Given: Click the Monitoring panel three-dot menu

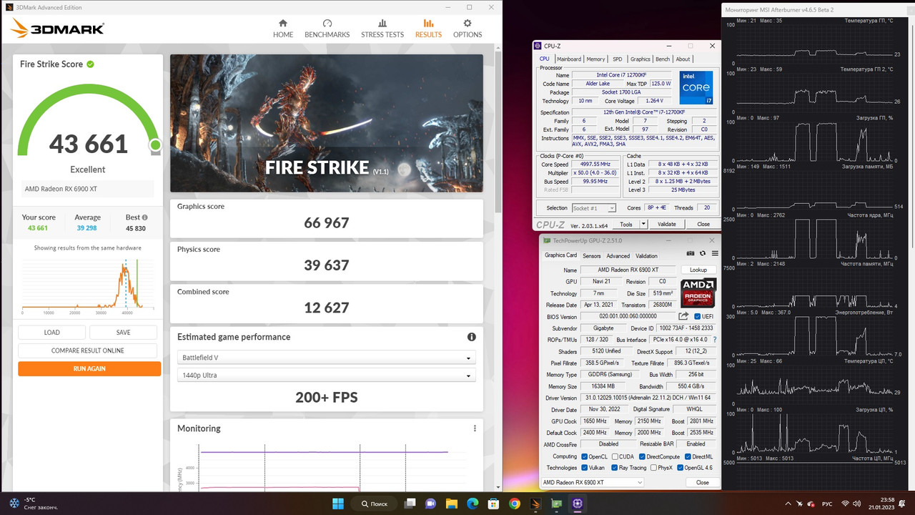Looking at the screenshot, I should tap(474, 428).
